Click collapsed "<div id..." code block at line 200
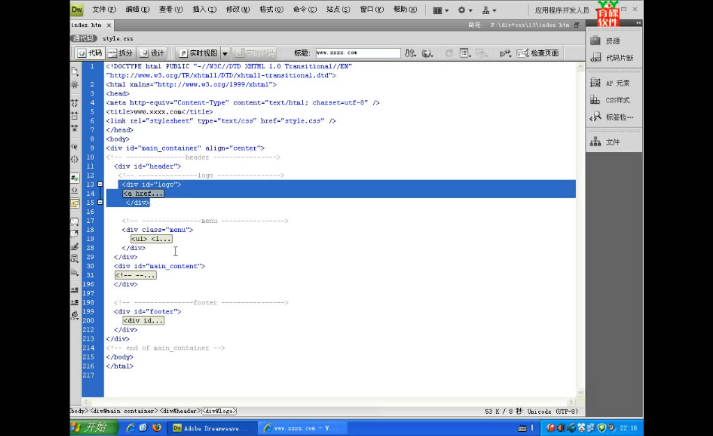Image resolution: width=713 pixels, height=436 pixels. click(143, 320)
